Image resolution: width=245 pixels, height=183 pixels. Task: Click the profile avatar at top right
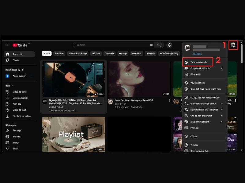pyautogui.click(x=233, y=45)
